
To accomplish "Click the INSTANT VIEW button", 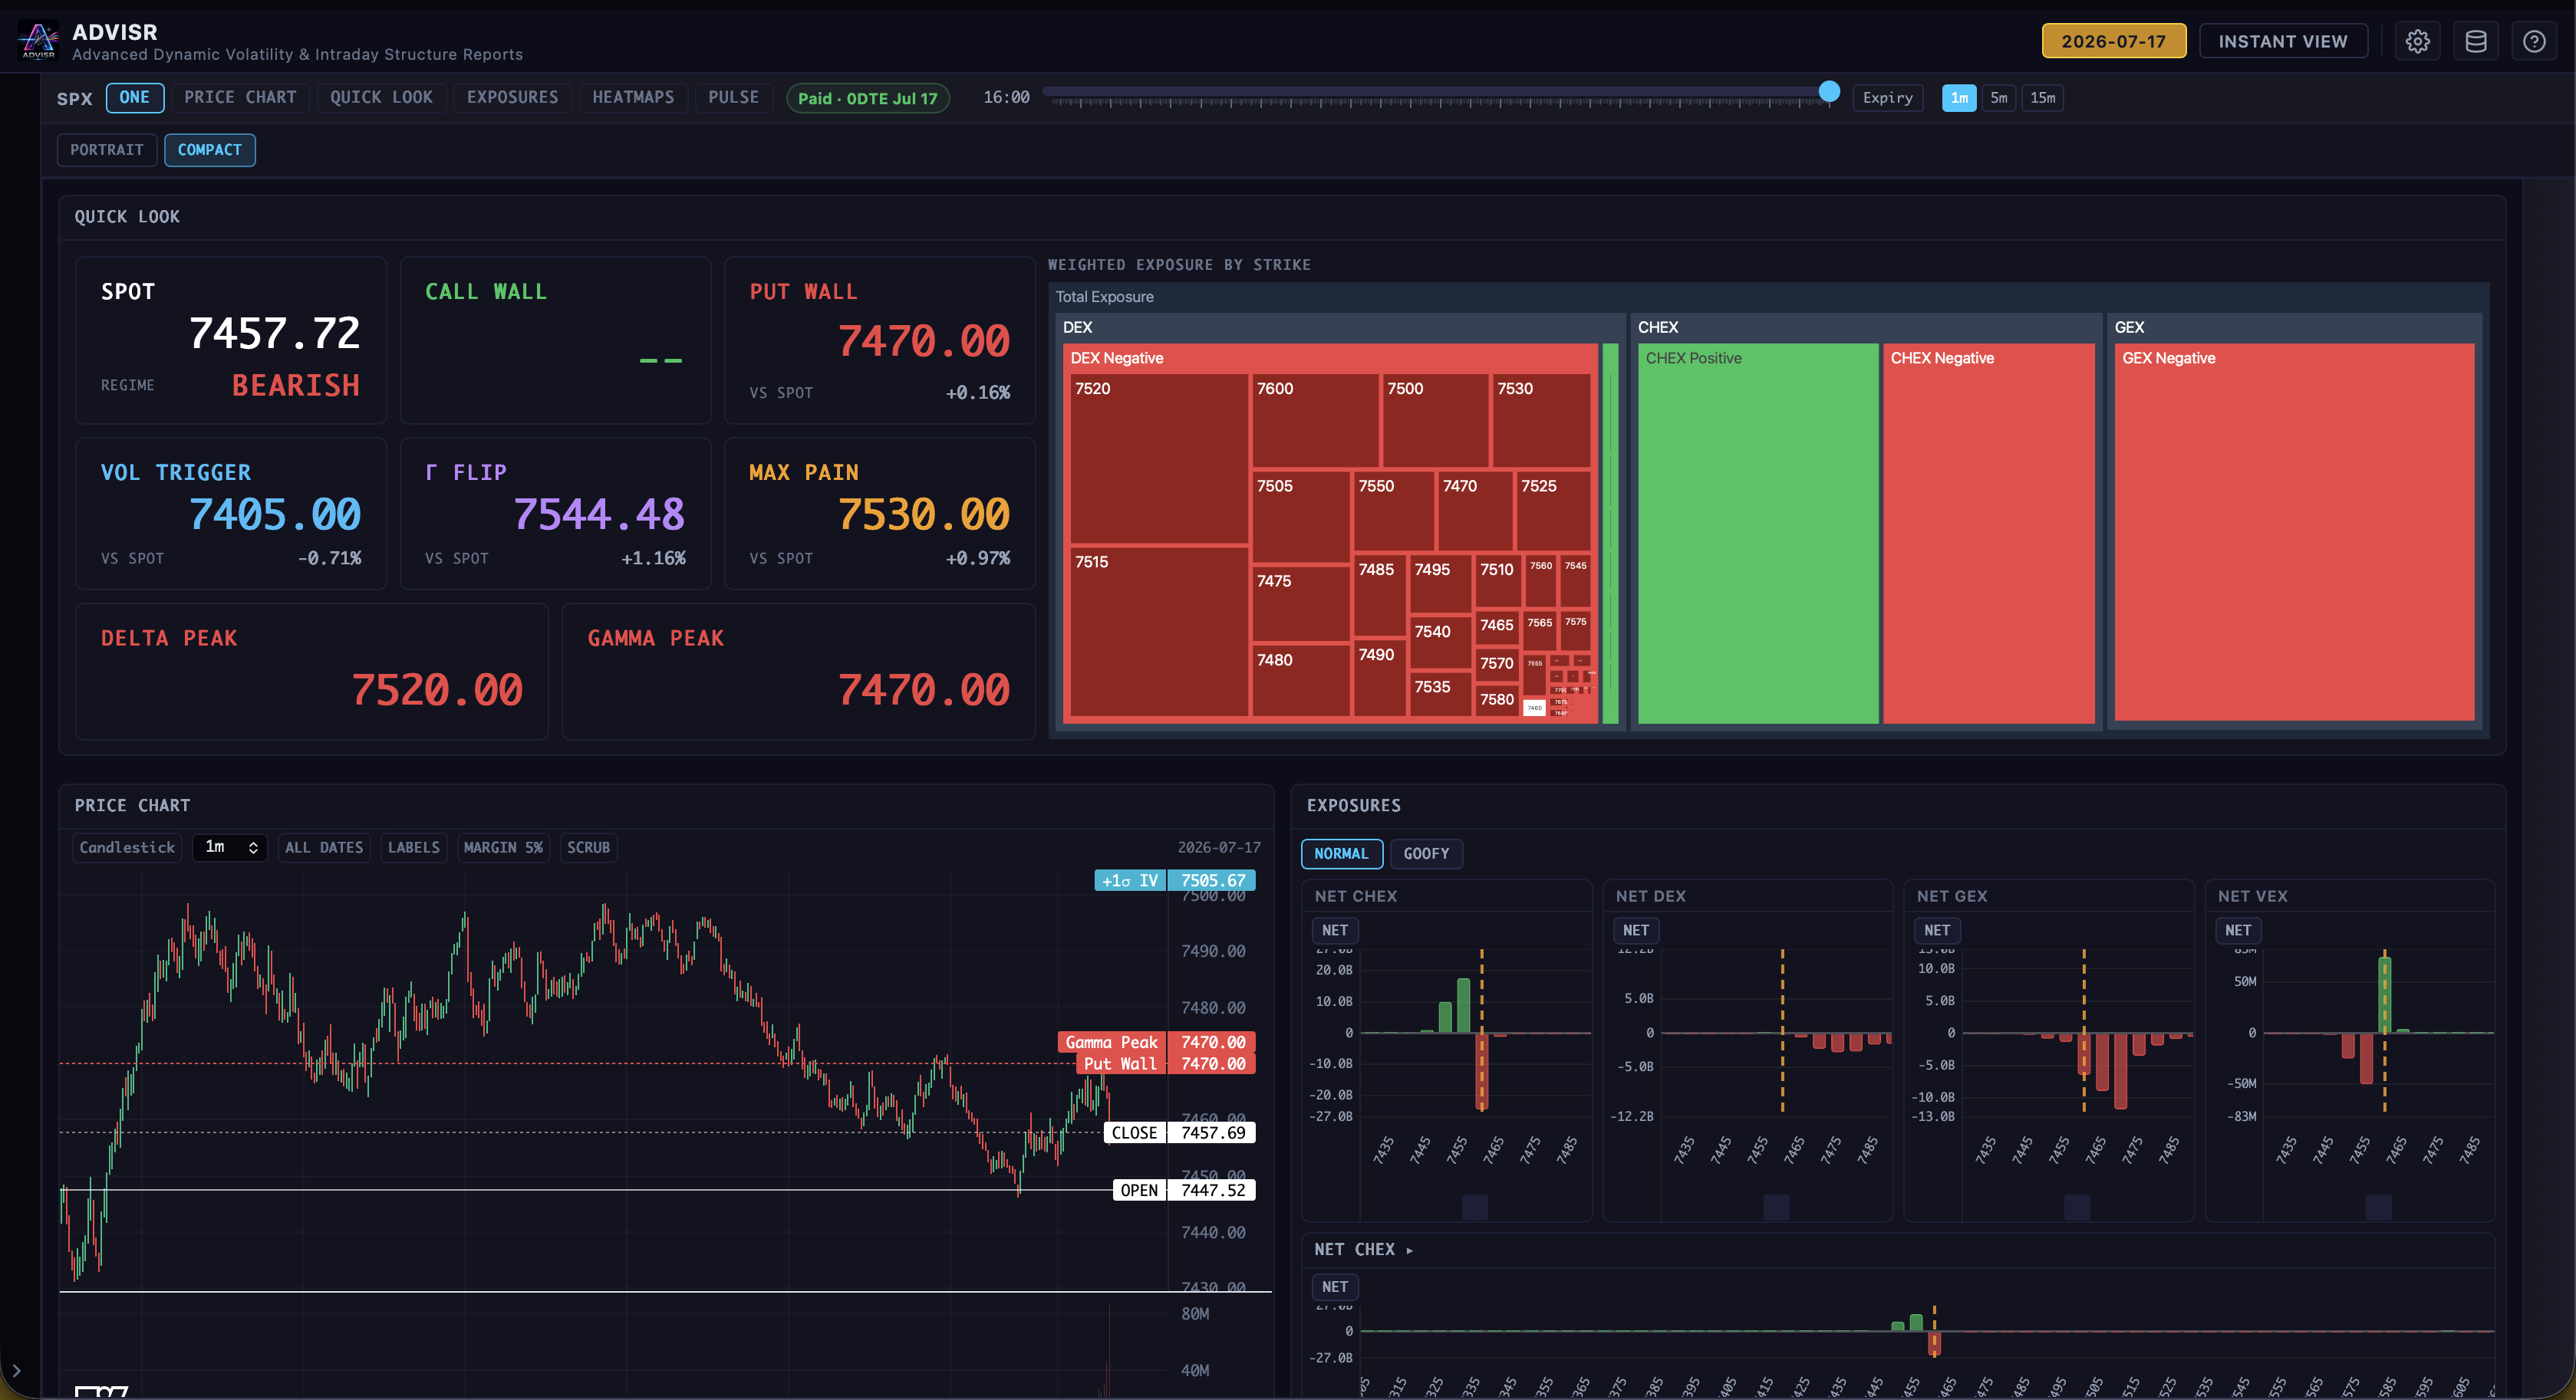I will click(2283, 41).
